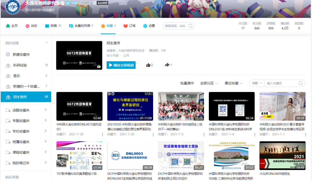Open the 欢迎报考李灿院士团队 video thumbnail

181,156
